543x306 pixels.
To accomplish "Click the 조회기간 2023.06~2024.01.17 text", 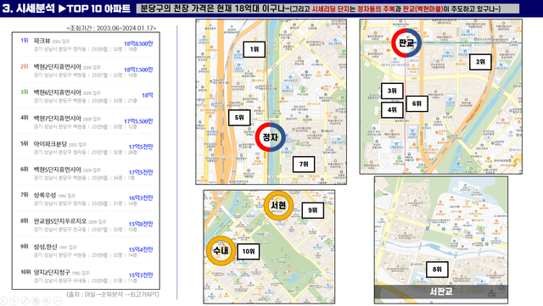I will (111, 28).
